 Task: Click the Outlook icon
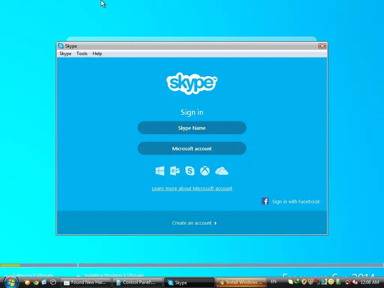(x=175, y=171)
